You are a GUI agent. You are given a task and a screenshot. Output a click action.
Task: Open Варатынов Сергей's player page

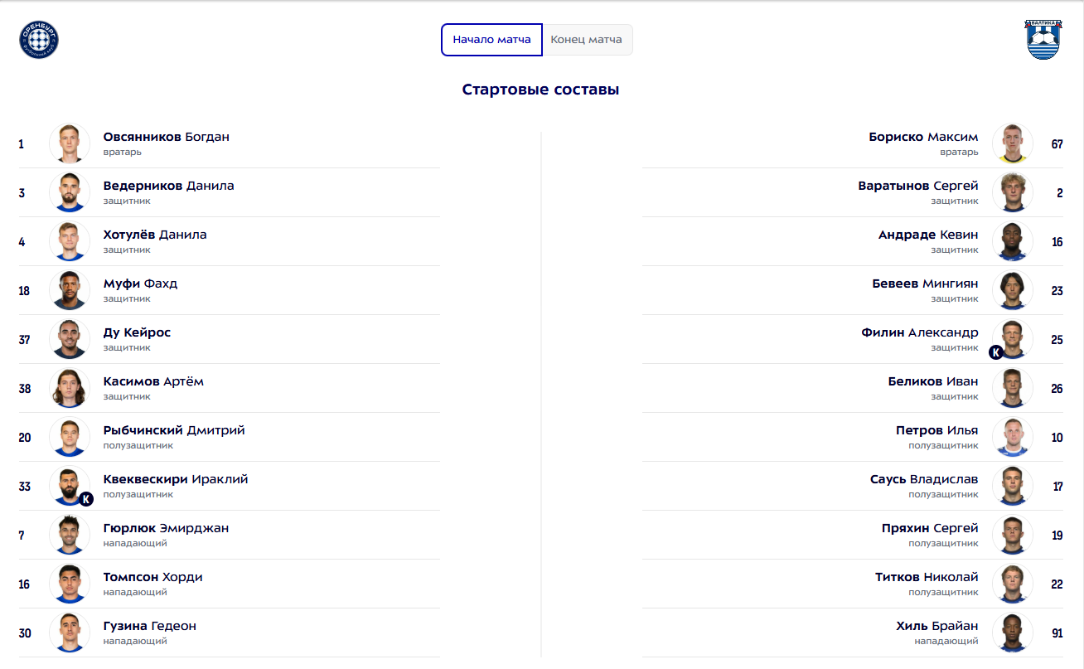tap(918, 186)
